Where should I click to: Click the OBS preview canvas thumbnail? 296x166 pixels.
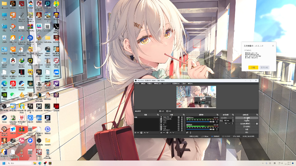pyautogui.click(x=196, y=97)
